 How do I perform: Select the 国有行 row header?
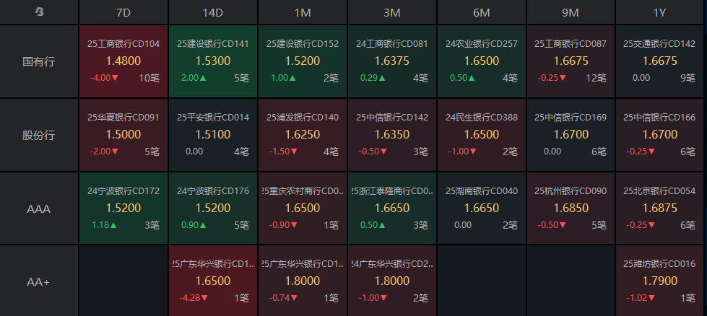click(x=39, y=61)
